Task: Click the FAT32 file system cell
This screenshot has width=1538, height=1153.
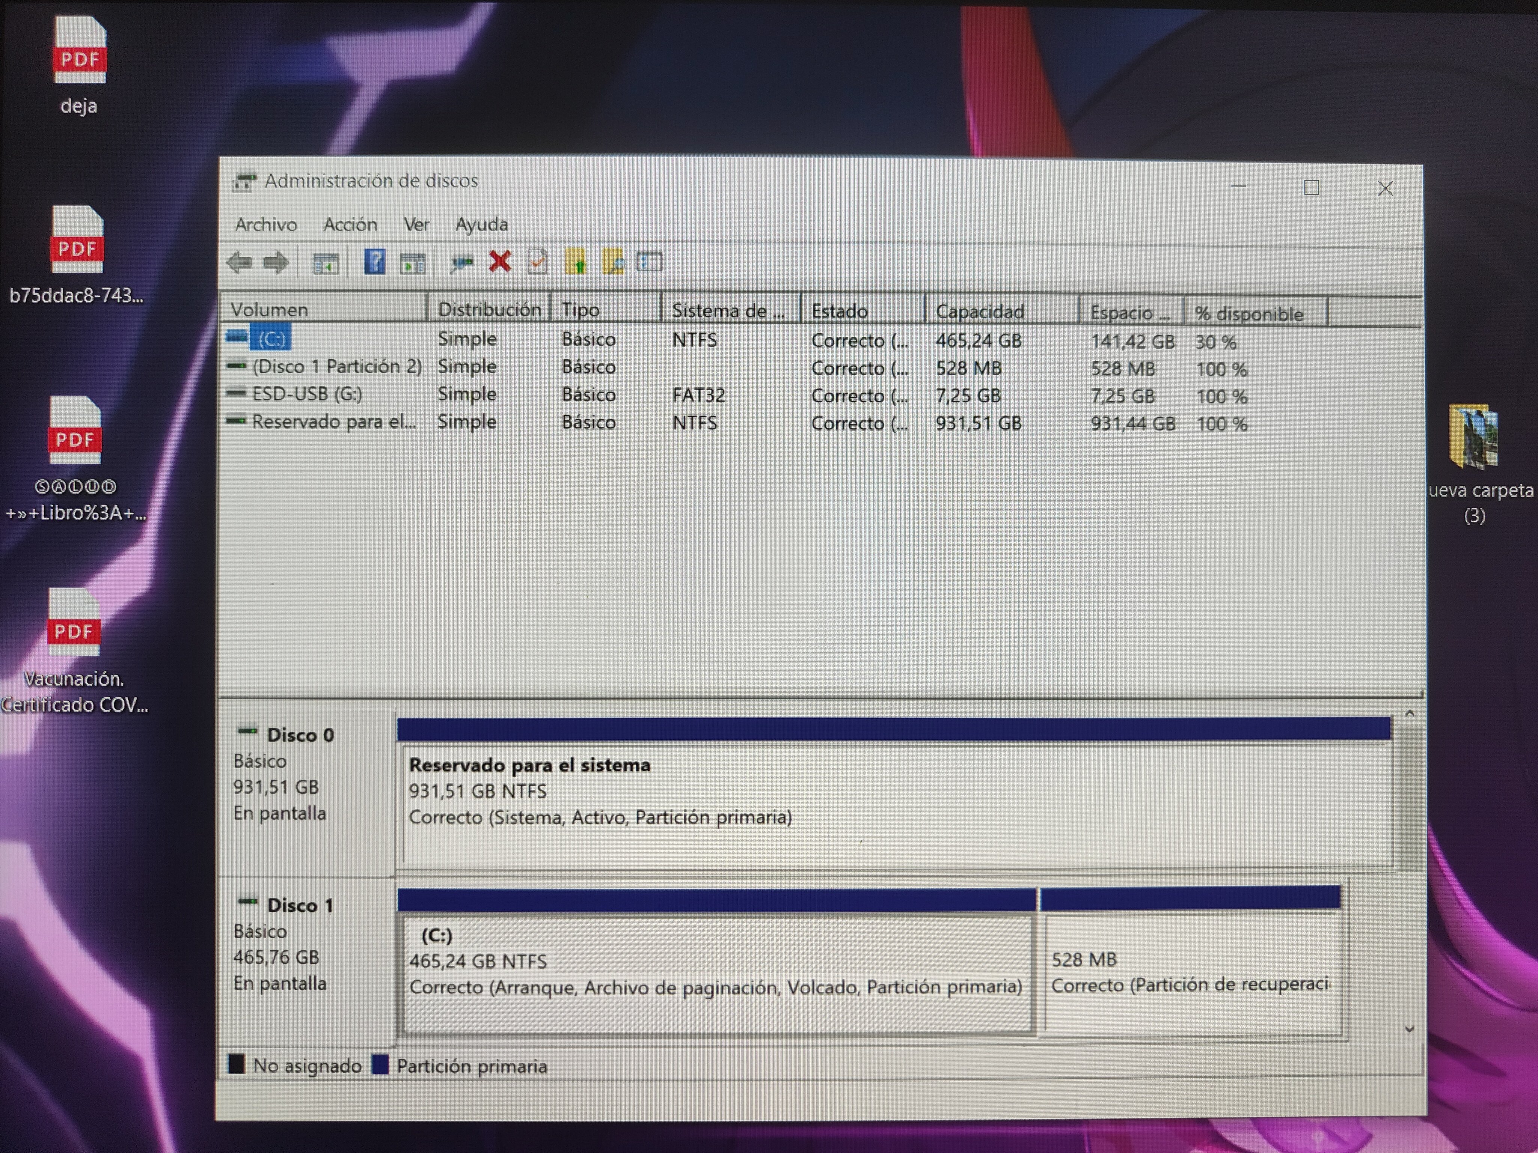Action: point(698,396)
